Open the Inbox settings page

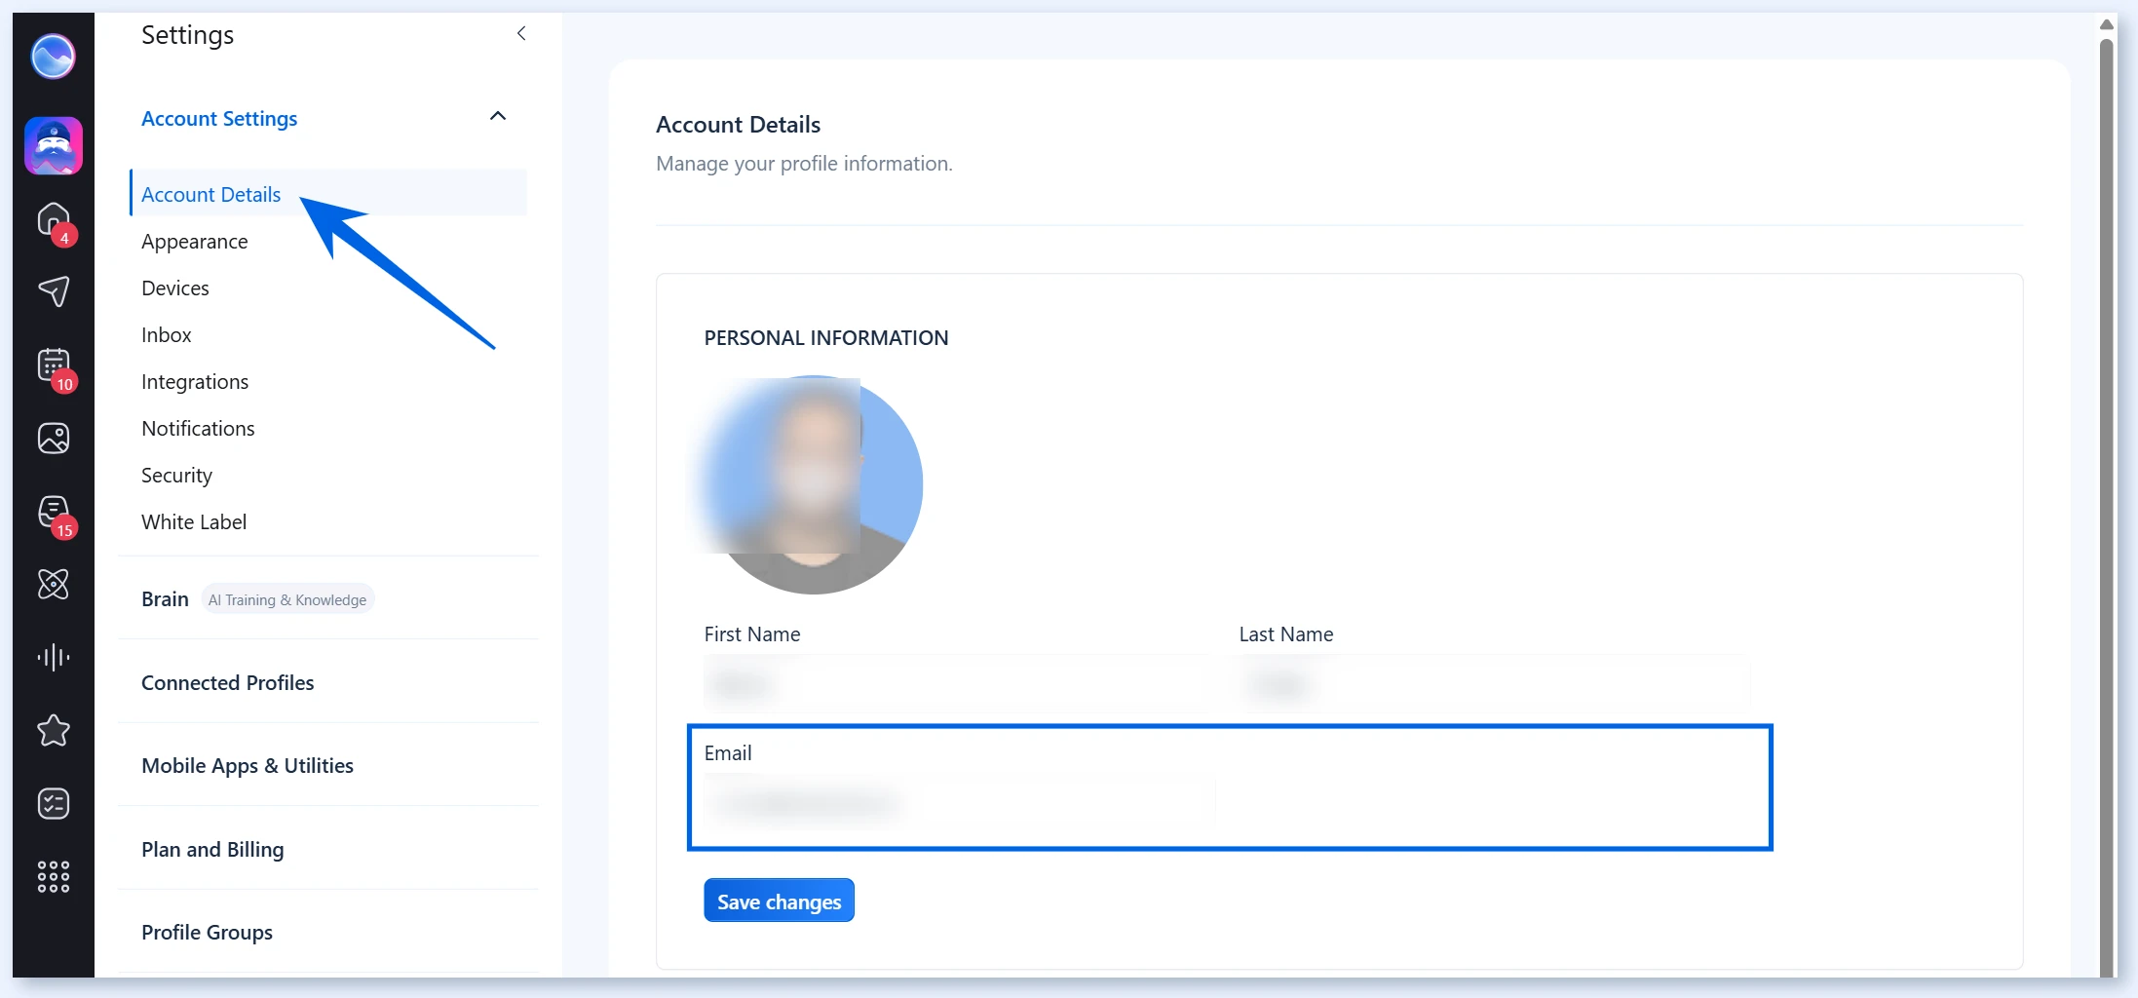pyautogui.click(x=167, y=334)
